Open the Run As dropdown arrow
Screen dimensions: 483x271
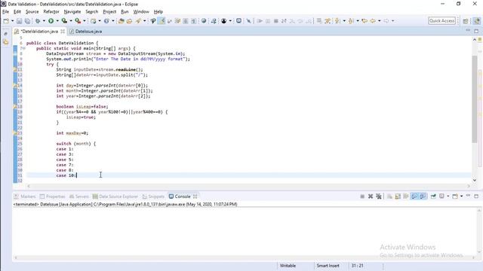(x=57, y=21)
